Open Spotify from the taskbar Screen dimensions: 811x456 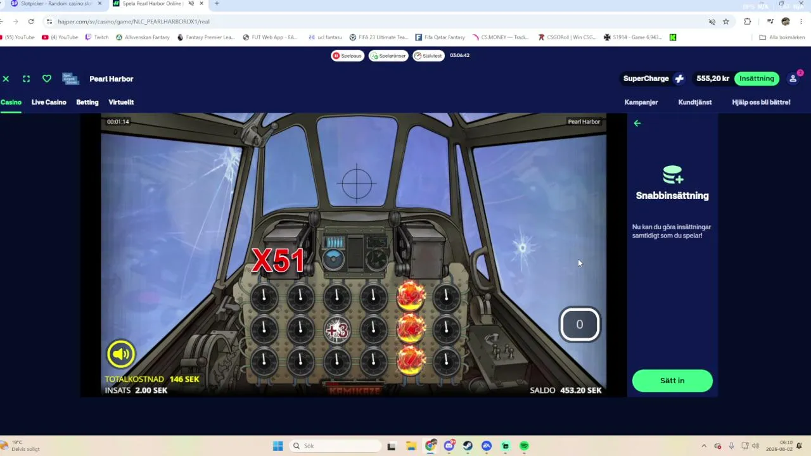pyautogui.click(x=524, y=446)
